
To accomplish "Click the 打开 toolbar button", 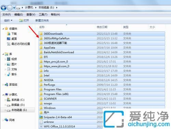I will click(x=24, y=21).
